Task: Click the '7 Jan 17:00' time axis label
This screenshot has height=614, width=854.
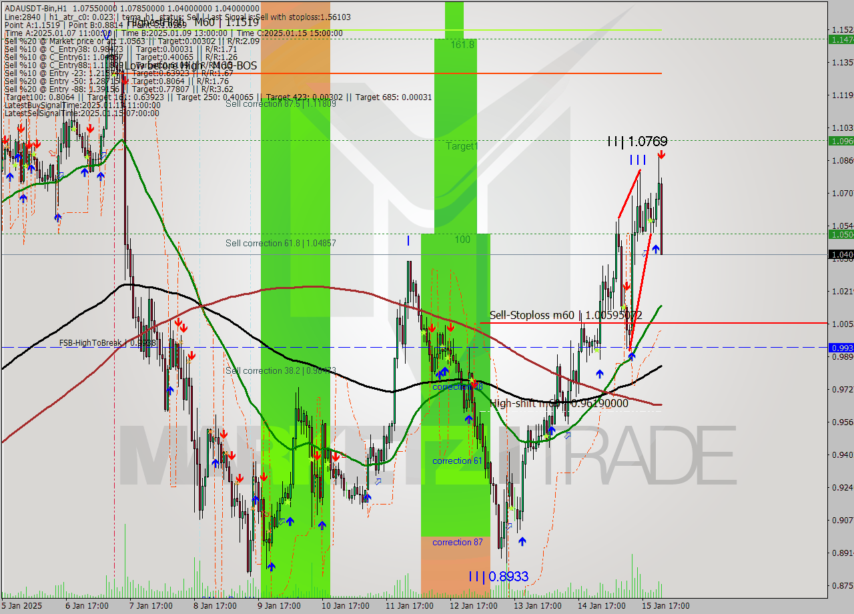Action: tap(151, 606)
